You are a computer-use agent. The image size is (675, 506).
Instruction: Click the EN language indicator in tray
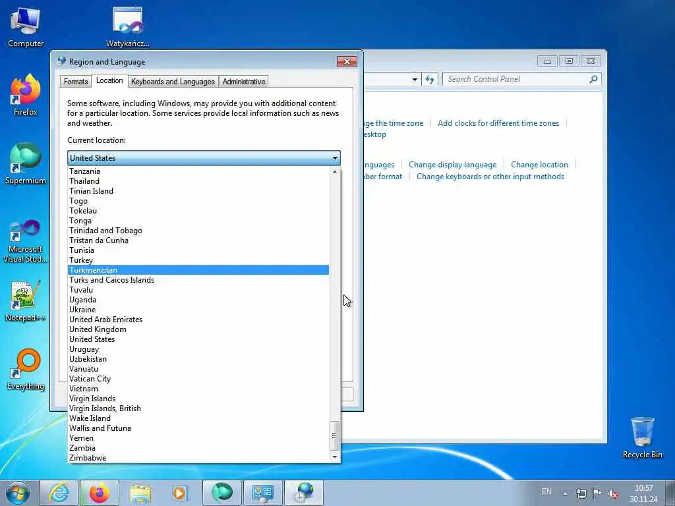pyautogui.click(x=546, y=492)
